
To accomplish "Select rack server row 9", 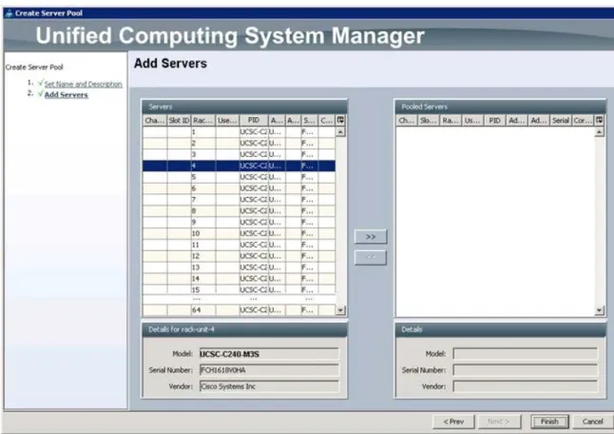I will click(239, 223).
